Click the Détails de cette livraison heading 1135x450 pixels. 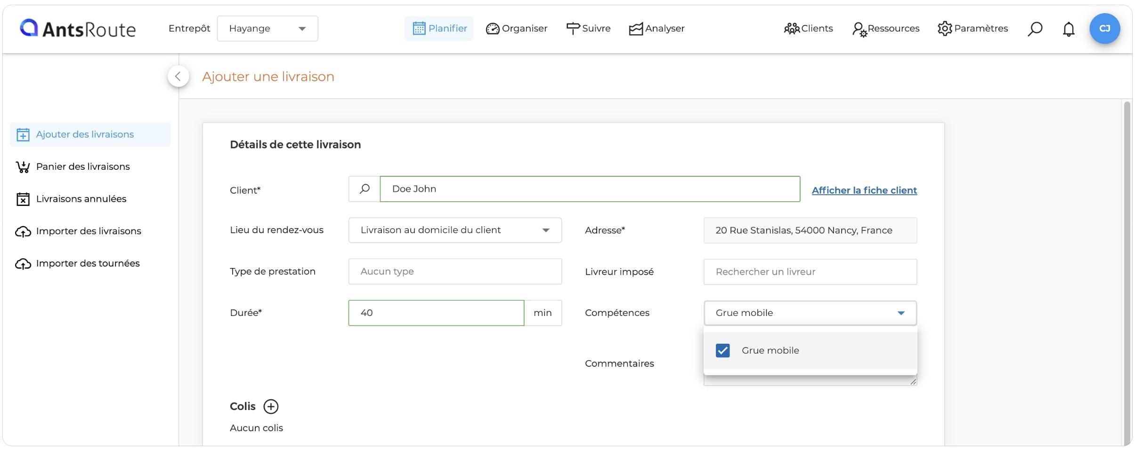click(295, 145)
